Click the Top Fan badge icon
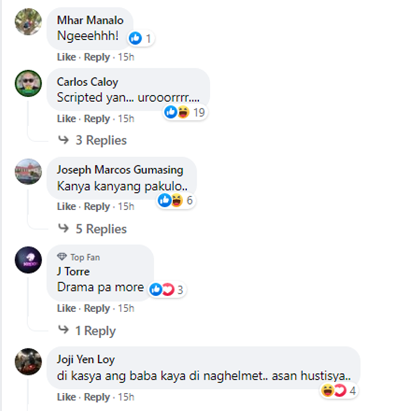 coord(62,257)
